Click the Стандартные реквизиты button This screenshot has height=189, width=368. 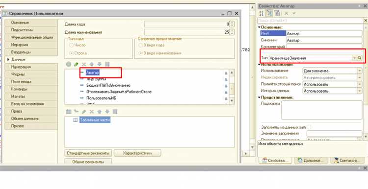click(88, 153)
